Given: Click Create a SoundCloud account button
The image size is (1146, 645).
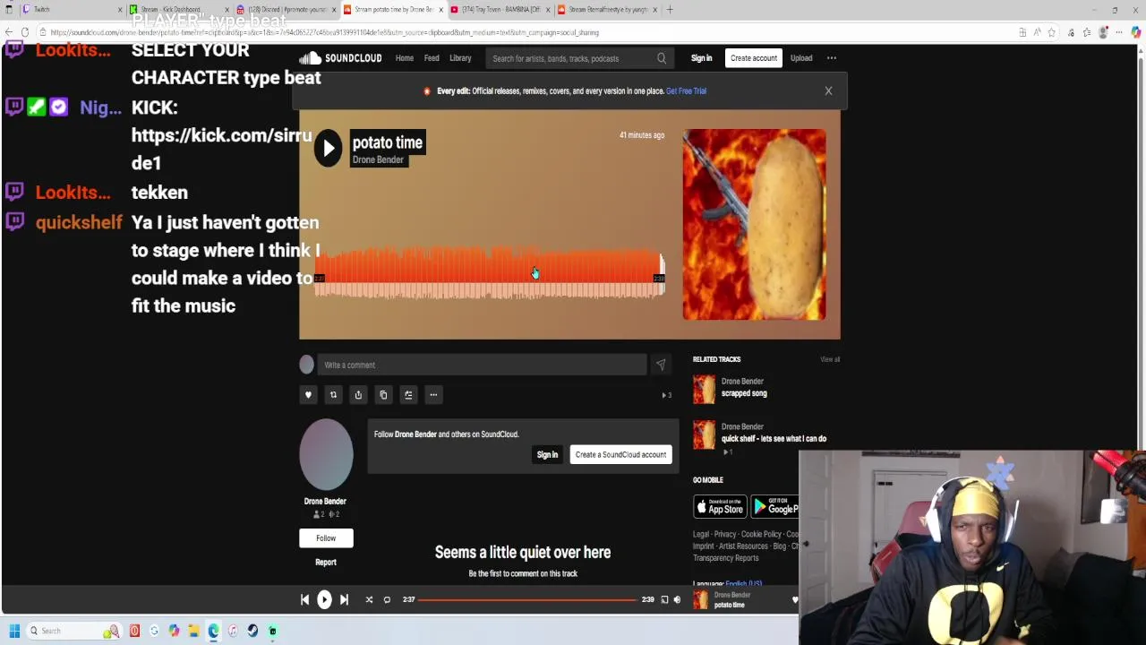Looking at the screenshot, I should [x=620, y=455].
